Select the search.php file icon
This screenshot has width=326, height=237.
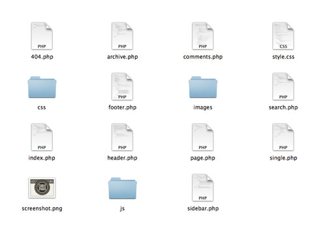pos(283,87)
